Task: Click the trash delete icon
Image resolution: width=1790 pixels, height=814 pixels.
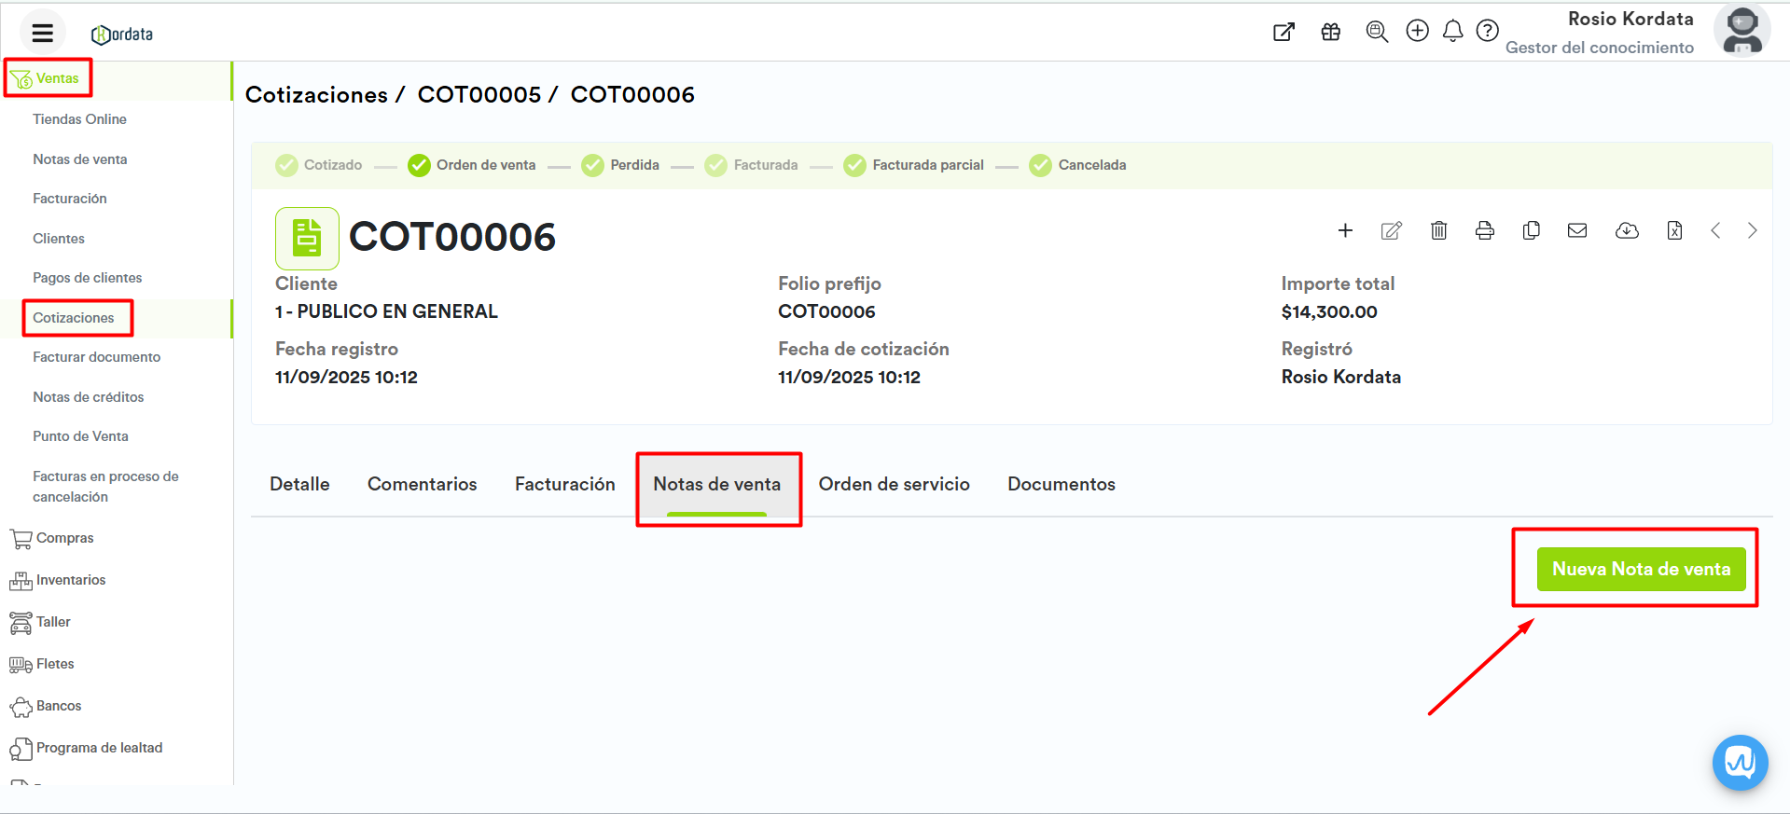Action: coord(1438,230)
